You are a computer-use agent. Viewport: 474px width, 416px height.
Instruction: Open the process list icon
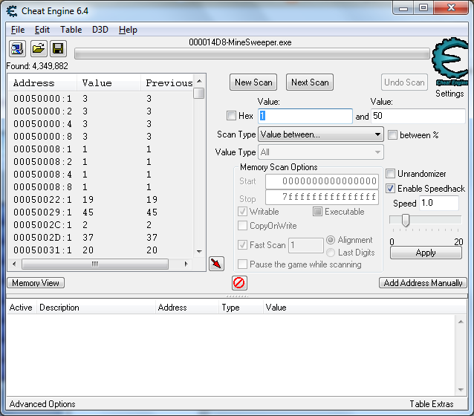click(17, 49)
